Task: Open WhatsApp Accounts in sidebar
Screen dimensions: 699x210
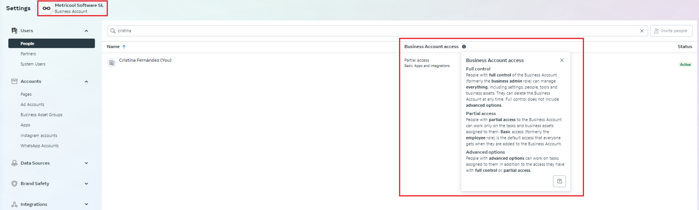Action: [39, 146]
